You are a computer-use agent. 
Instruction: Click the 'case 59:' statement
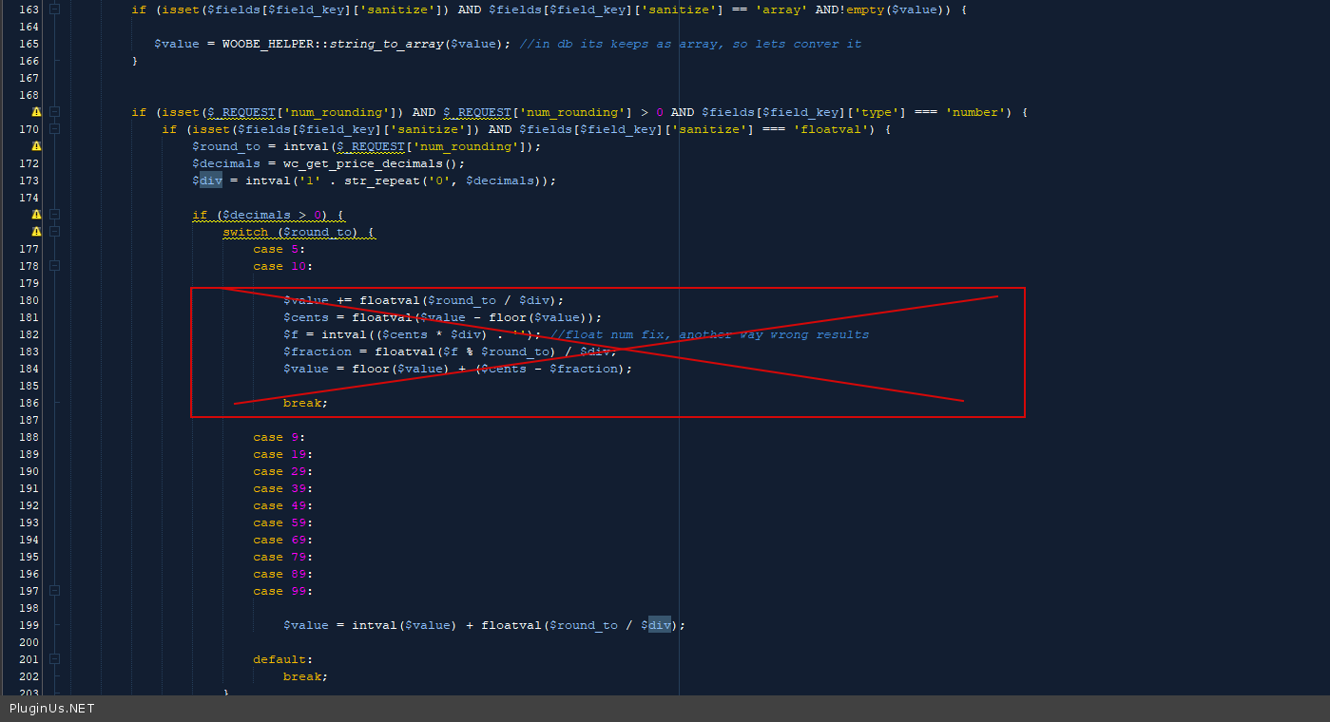pyautogui.click(x=283, y=522)
